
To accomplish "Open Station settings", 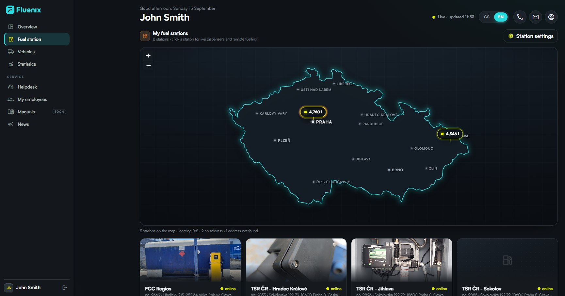I will point(531,36).
